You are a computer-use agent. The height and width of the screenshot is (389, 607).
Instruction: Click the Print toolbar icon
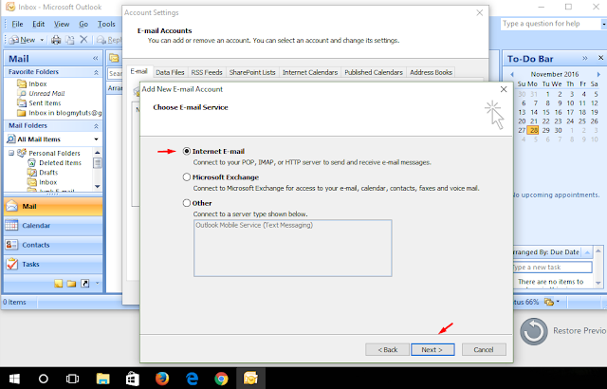coord(56,40)
